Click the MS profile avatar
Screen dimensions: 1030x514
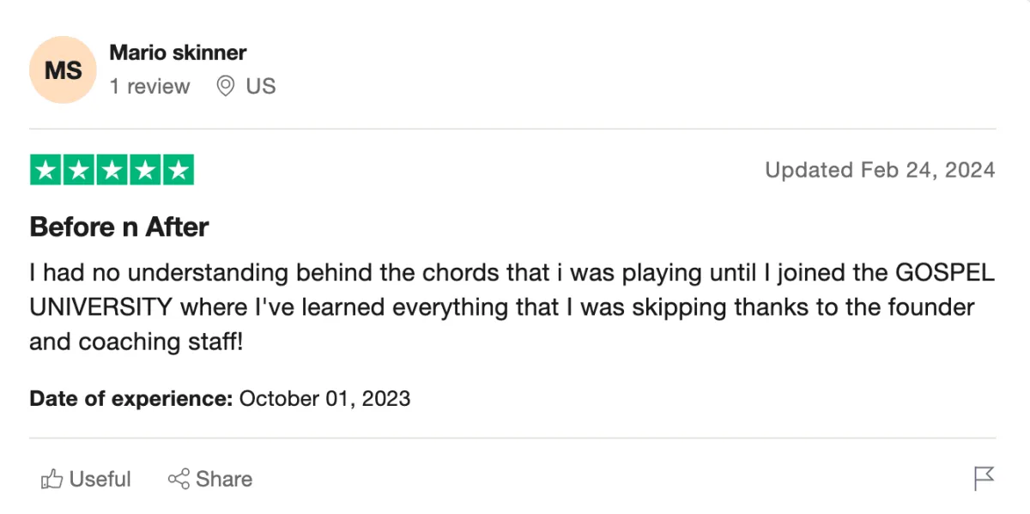pyautogui.click(x=63, y=70)
